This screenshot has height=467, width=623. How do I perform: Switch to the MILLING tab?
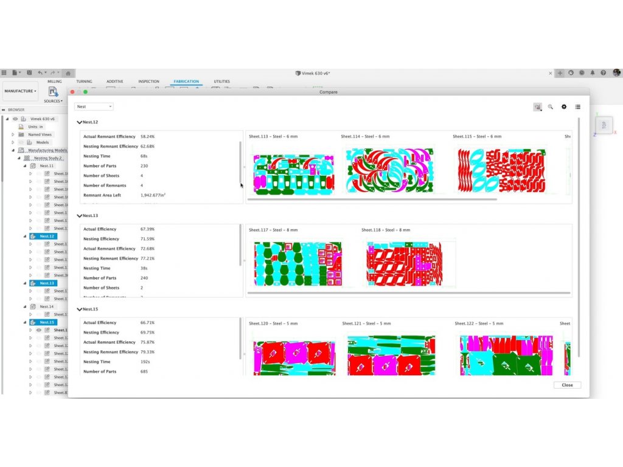click(x=55, y=81)
